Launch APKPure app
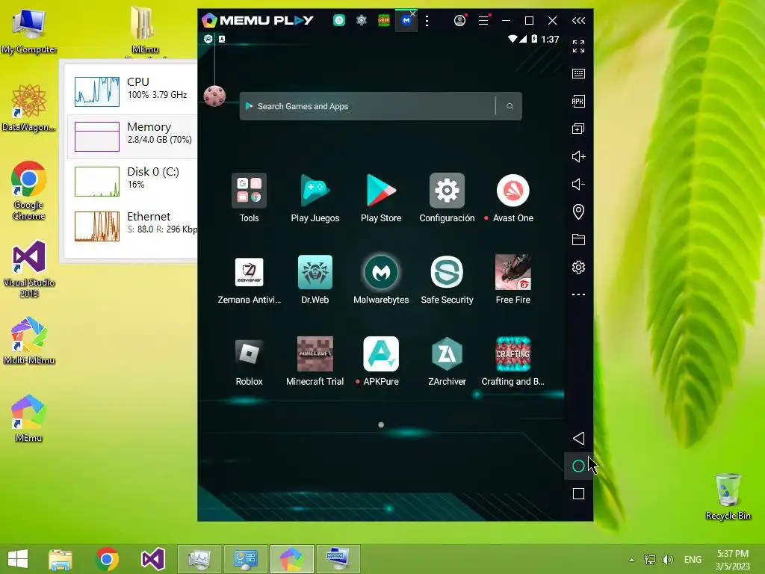The width and height of the screenshot is (765, 574). click(380, 354)
